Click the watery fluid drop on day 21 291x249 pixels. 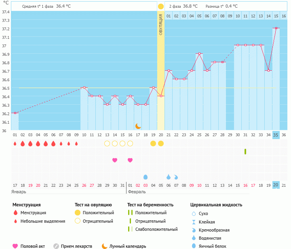click(169, 177)
